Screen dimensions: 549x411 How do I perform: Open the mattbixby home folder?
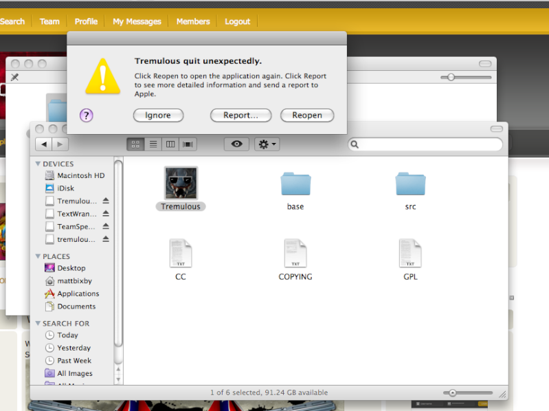[x=69, y=281]
